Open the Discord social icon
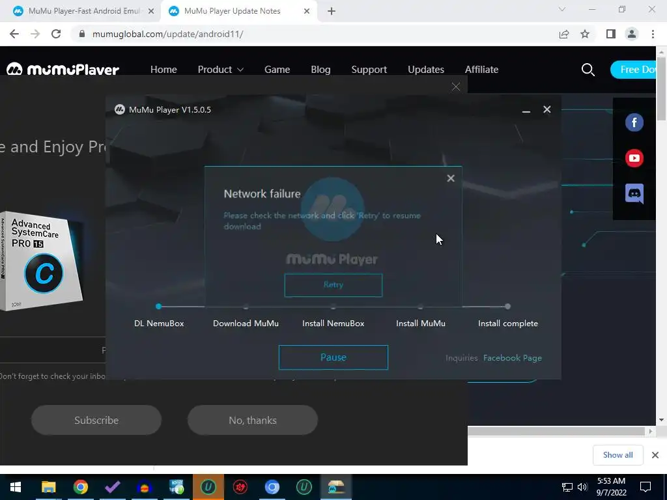Screen dimensions: 667x500 coord(634,194)
